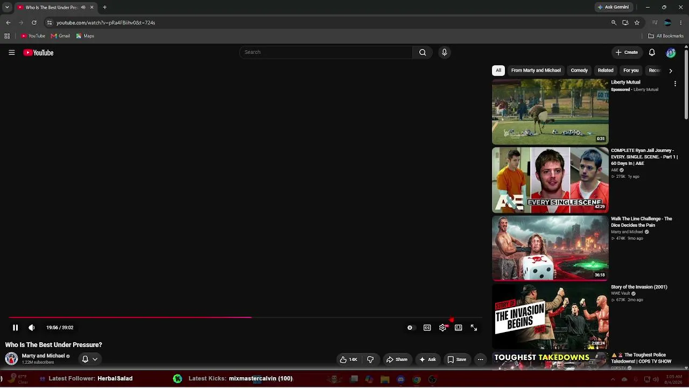
Task: Open the Liberty Mutual ad thumbnail
Action: click(x=550, y=112)
